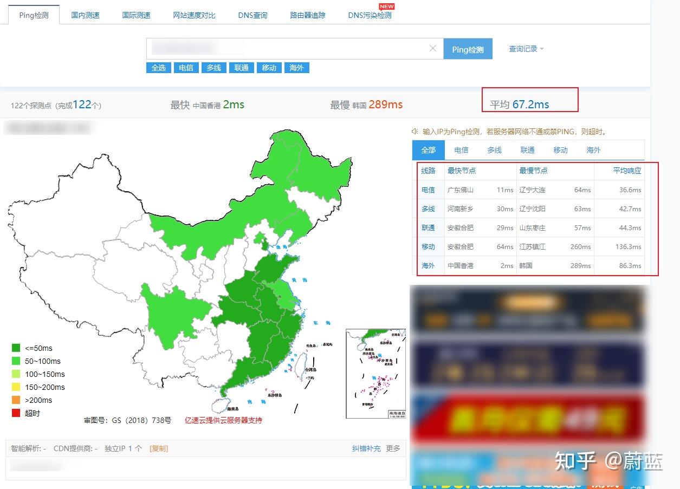Toggle the 全选 node filter
Viewport: 680px width, 489px height.
tap(159, 68)
